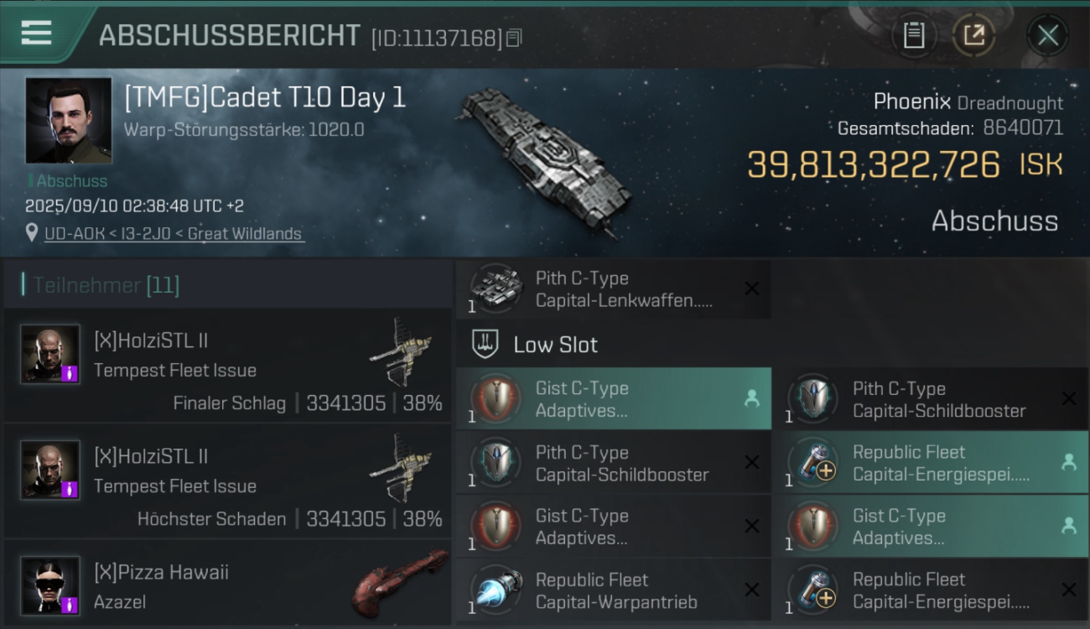Click the location pin icon
The height and width of the screenshot is (629, 1090).
[x=32, y=233]
